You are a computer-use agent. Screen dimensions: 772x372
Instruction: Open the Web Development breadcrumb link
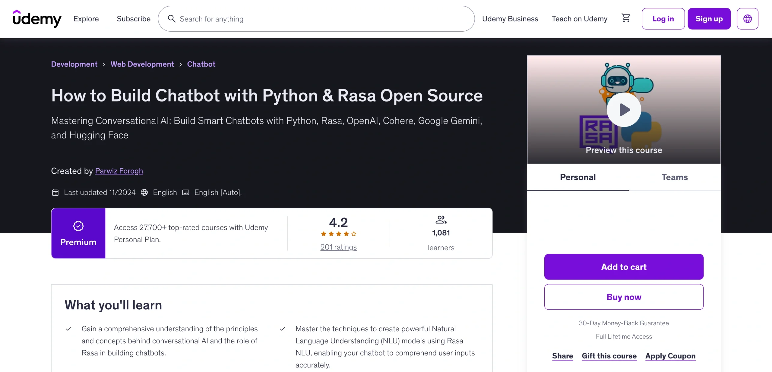tap(142, 64)
